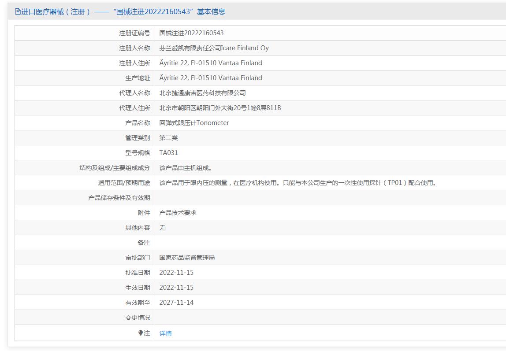Click the 审批部门 label
Screen dimensions: 506x351
[x=138, y=258]
